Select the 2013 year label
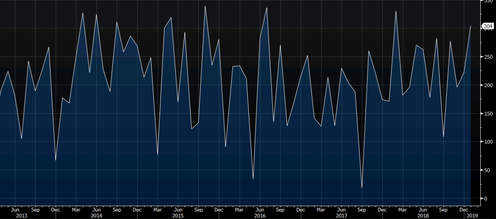This screenshot has height=219, width=496. tap(21, 216)
